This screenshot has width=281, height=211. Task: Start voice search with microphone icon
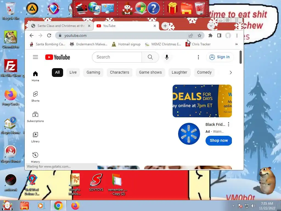click(x=167, y=57)
